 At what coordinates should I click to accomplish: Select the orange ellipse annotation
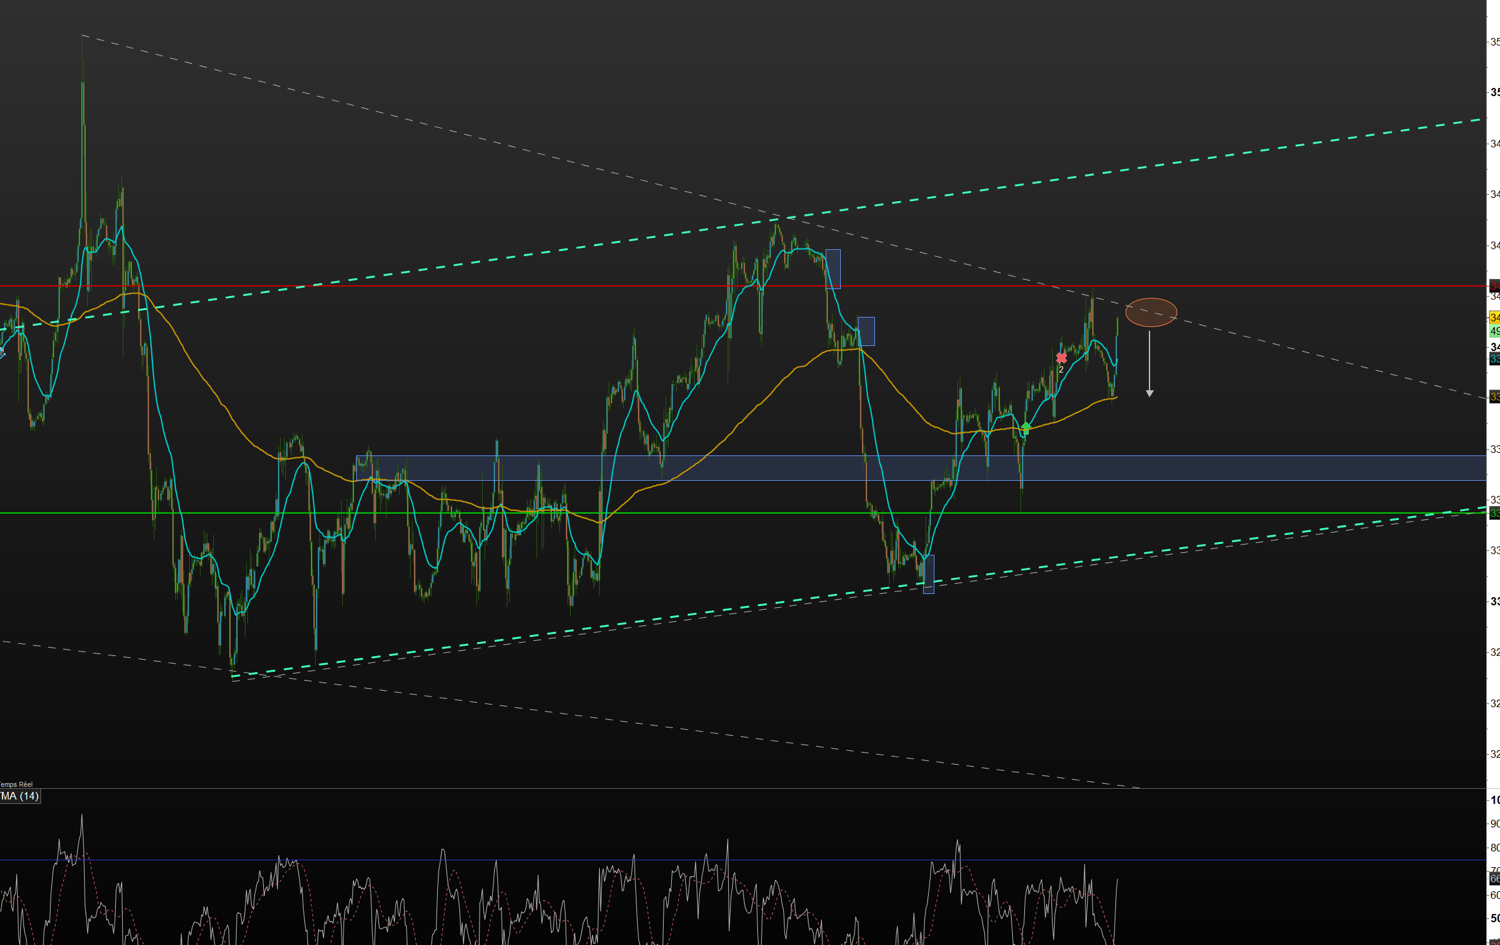(1151, 312)
